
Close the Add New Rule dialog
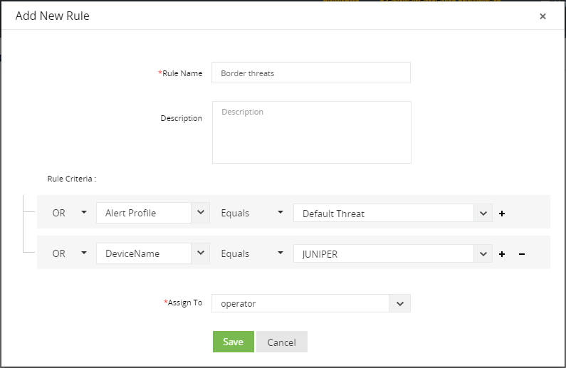[x=543, y=16]
